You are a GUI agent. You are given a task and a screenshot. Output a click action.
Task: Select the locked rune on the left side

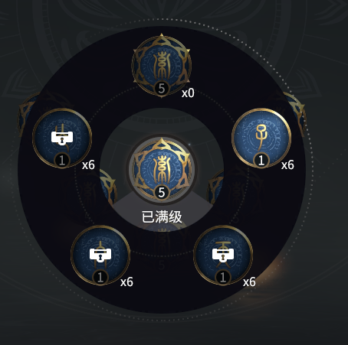click(x=62, y=138)
